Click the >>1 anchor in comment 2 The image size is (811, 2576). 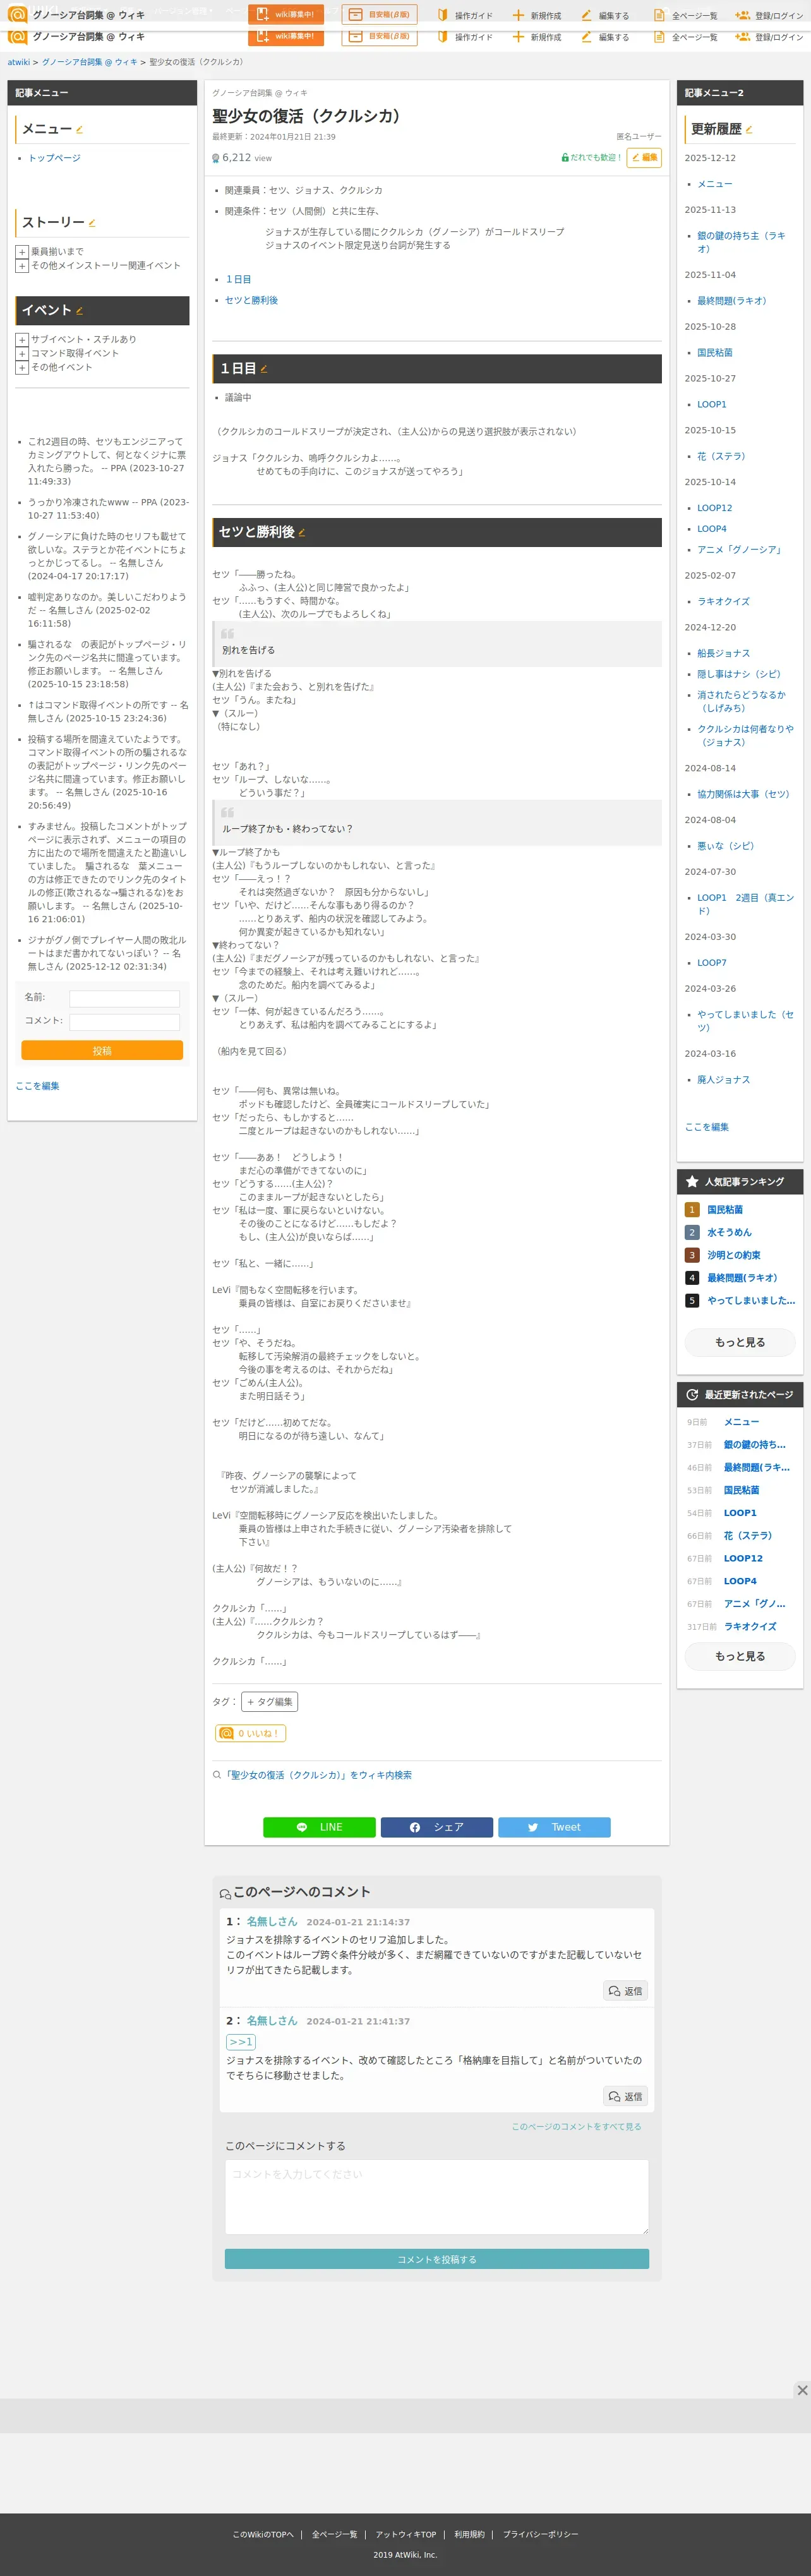pyautogui.click(x=240, y=2042)
